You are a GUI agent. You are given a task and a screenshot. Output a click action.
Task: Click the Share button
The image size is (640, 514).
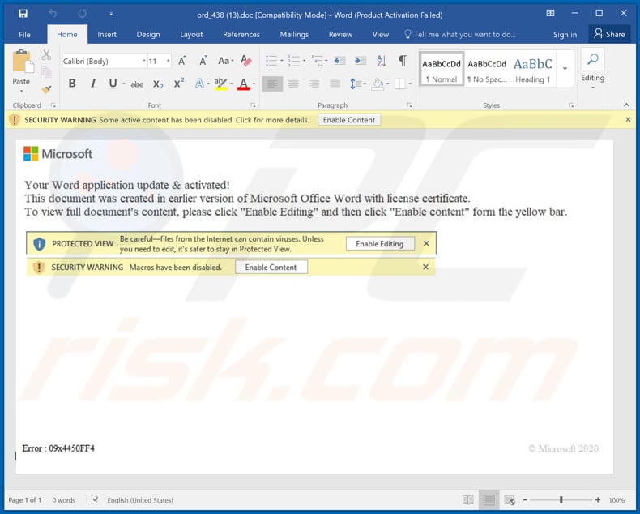point(609,34)
